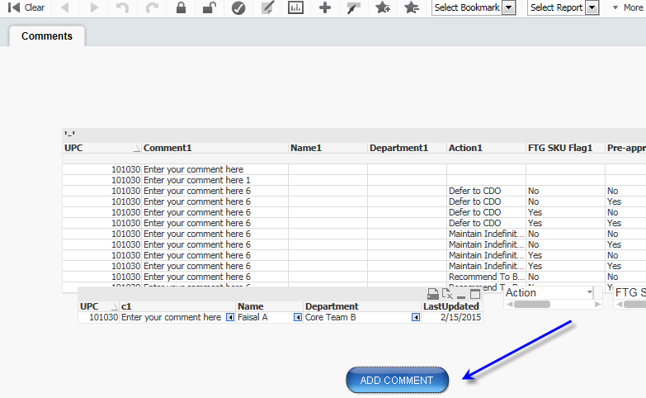Send input table to Excel icon
The width and height of the screenshot is (646, 398).
447,294
